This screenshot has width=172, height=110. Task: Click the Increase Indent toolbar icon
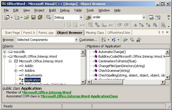pyautogui.click(x=126, y=25)
